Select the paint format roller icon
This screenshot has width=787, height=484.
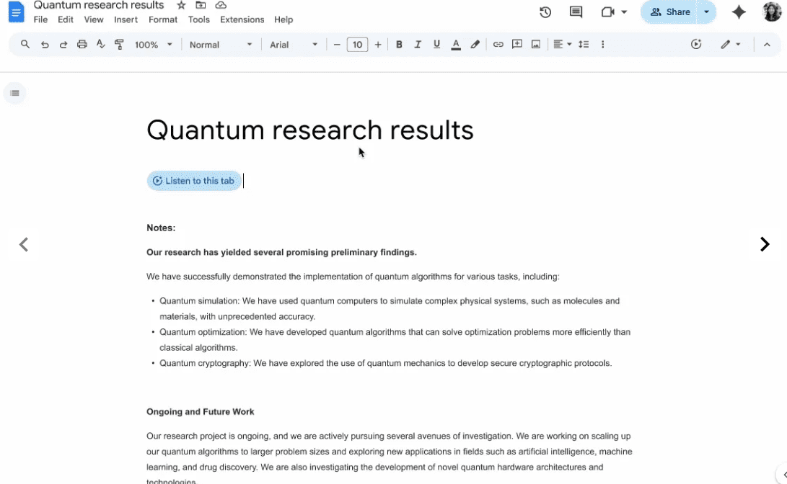[x=119, y=45]
